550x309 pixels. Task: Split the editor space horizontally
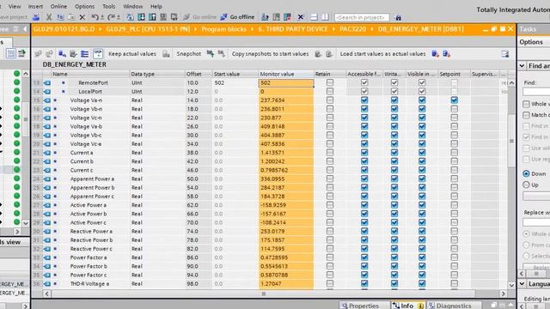point(314,17)
